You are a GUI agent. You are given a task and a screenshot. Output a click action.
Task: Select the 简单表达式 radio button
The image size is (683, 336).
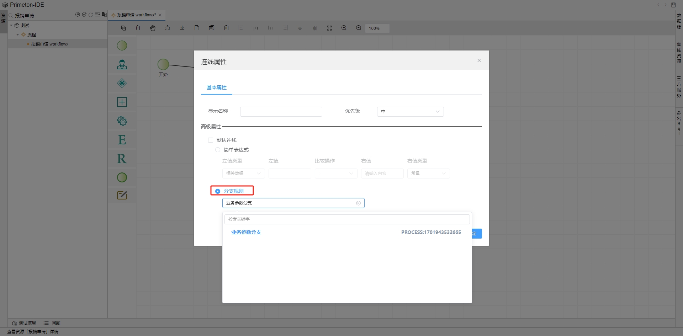click(218, 150)
